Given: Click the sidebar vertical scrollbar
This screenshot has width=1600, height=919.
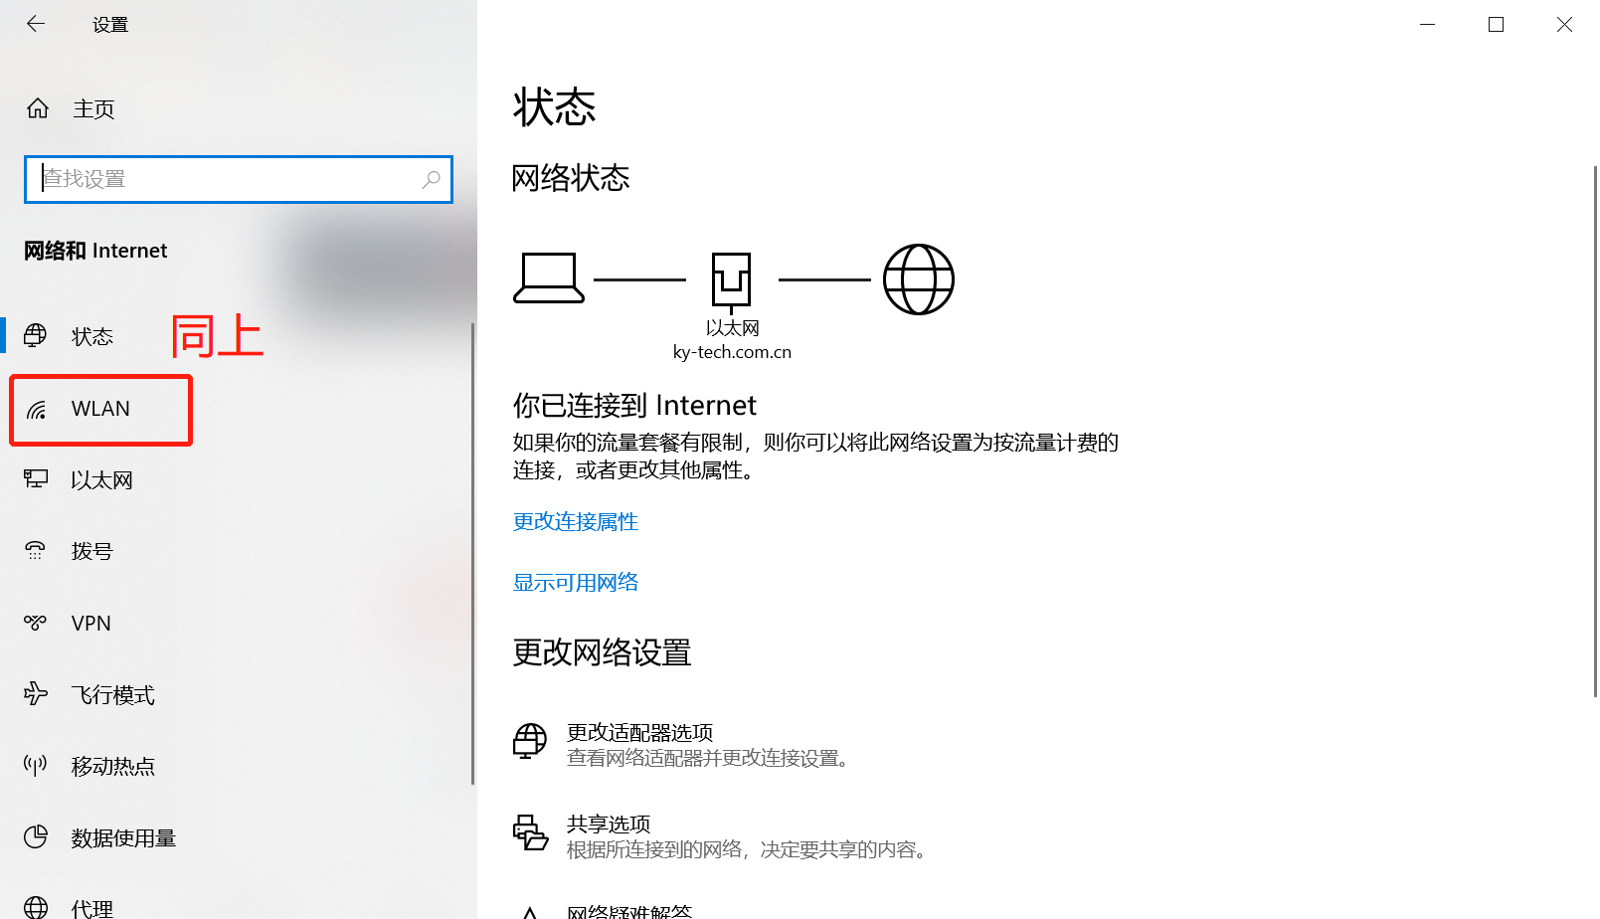Looking at the screenshot, I should click(x=472, y=553).
